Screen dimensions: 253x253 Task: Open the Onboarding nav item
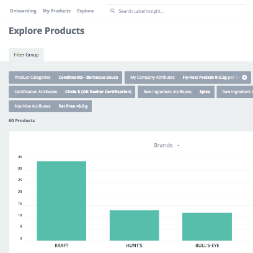[23, 11]
